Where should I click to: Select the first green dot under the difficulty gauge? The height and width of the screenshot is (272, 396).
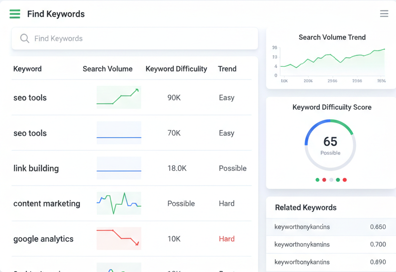(317, 179)
